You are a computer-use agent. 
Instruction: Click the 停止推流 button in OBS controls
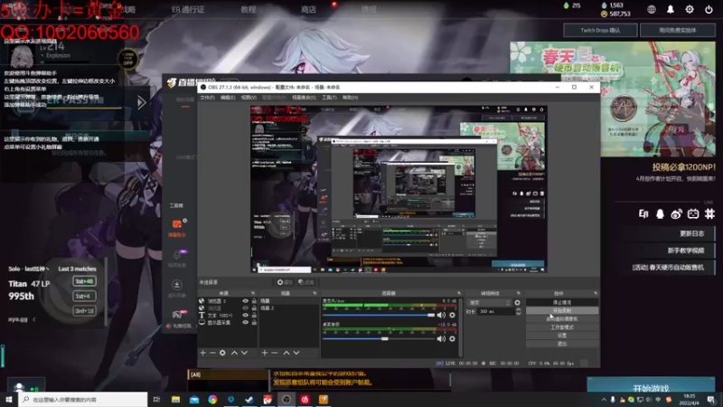click(x=562, y=302)
